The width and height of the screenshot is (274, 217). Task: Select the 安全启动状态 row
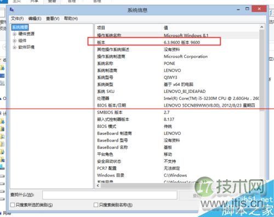[177, 161]
